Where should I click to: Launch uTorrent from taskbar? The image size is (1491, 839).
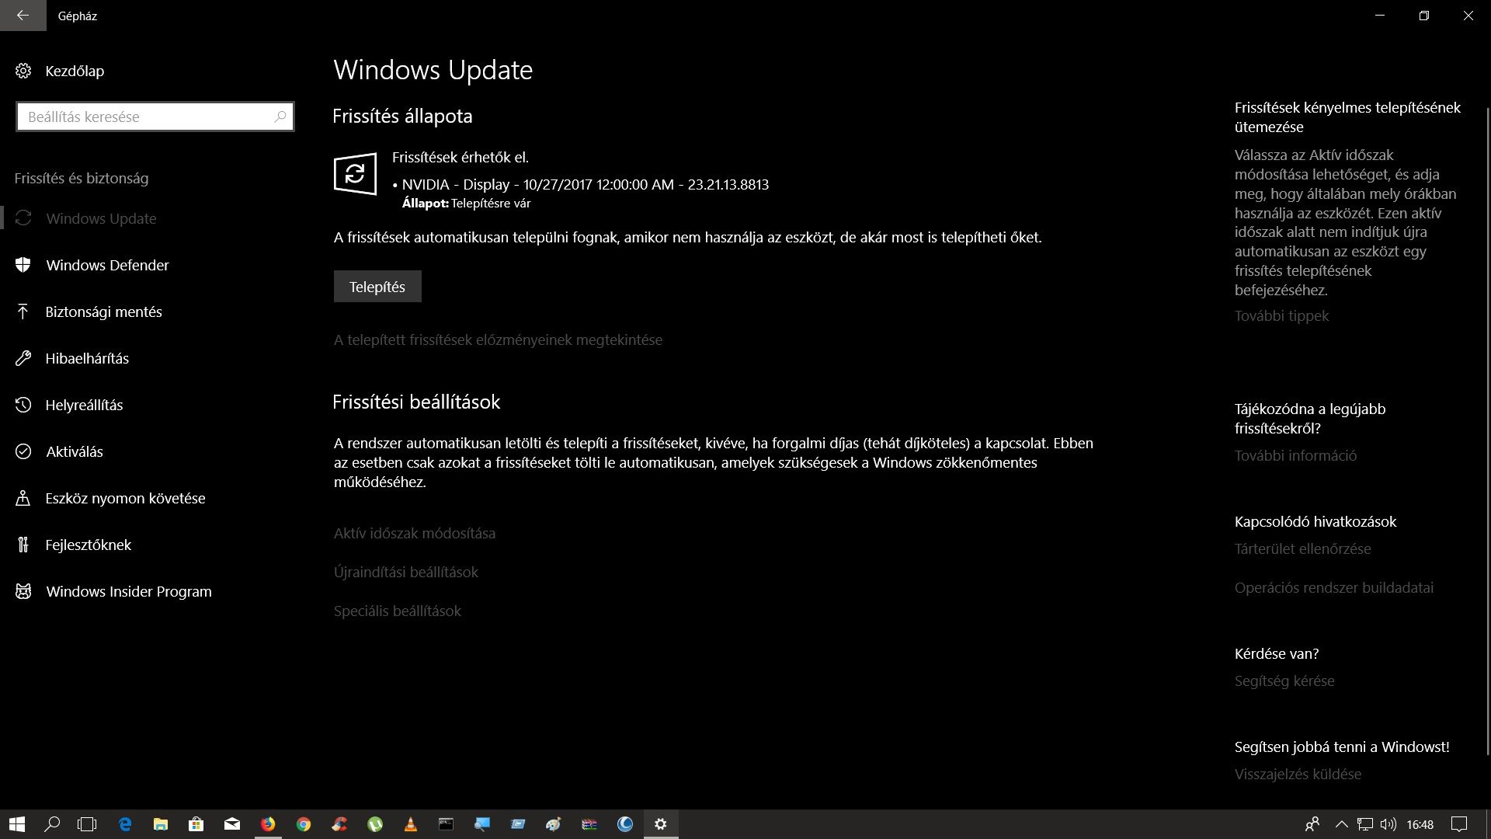pos(375,824)
